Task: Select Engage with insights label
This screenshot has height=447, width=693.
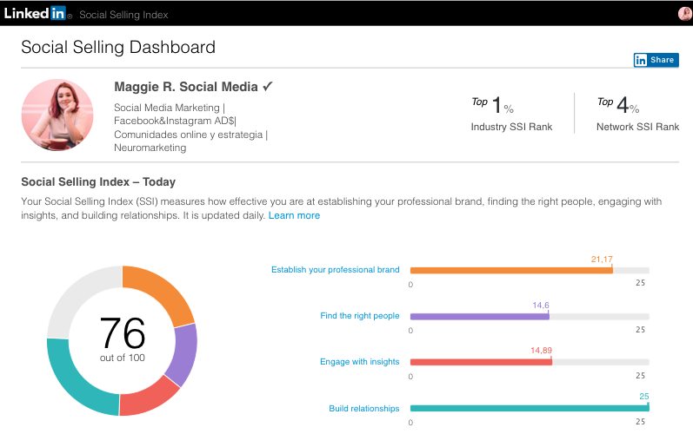Action: tap(359, 361)
